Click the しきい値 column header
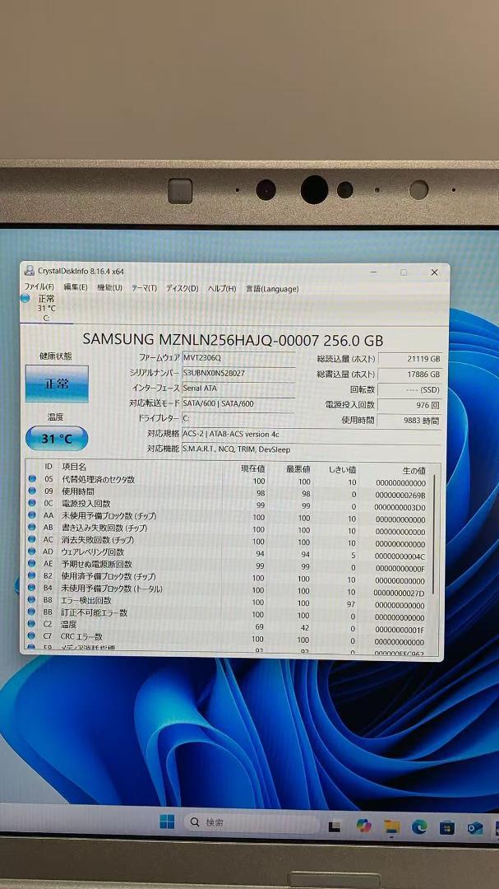Image resolution: width=499 pixels, height=889 pixels. click(x=343, y=470)
